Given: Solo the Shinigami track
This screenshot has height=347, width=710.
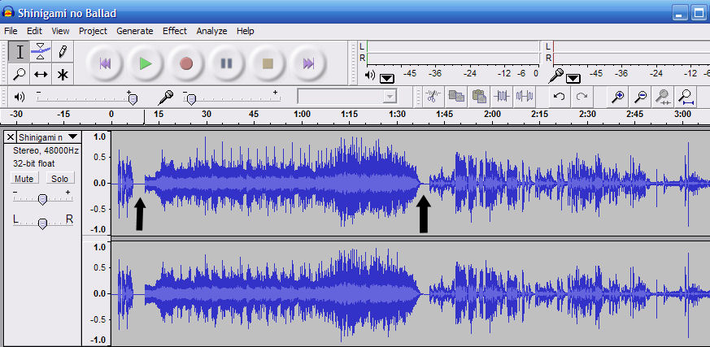Looking at the screenshot, I should click(59, 178).
